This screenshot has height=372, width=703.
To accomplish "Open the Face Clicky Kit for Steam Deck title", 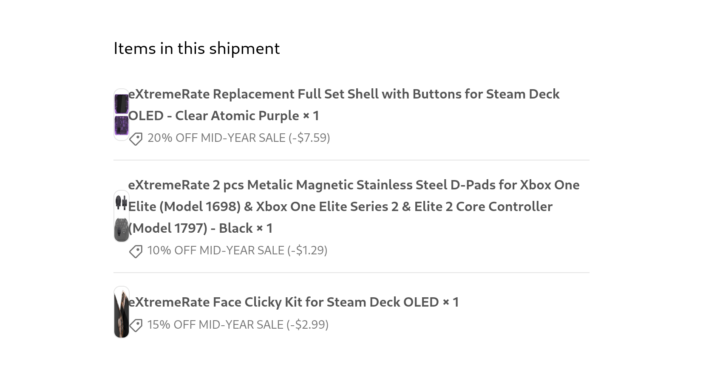I will coord(283,302).
